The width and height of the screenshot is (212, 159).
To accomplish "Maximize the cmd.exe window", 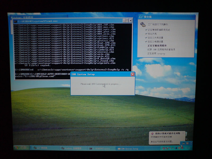I will [x=127, y=21].
